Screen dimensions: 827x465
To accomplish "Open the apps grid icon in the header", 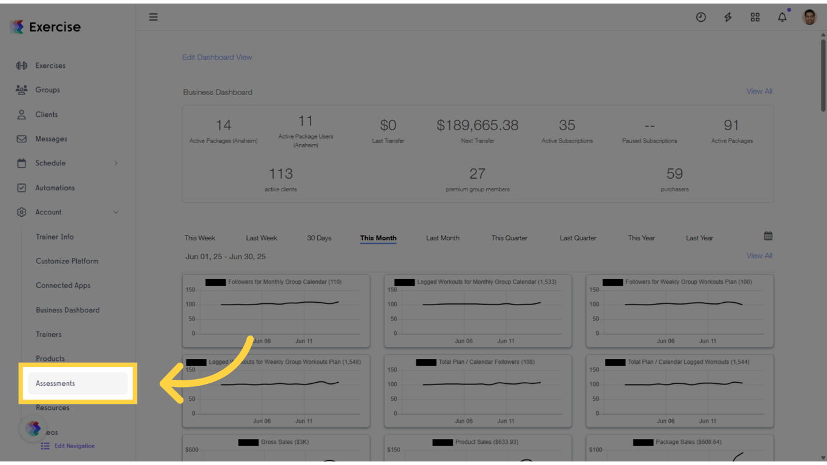I will click(755, 17).
